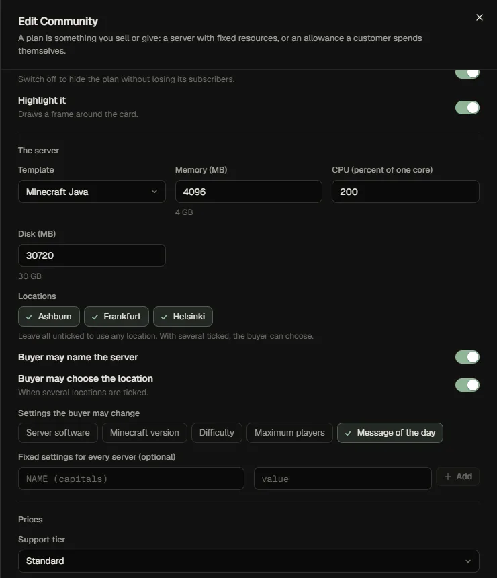Viewport: 497px width, 578px height.
Task: Toggle the Highlight it switch
Action: point(467,108)
